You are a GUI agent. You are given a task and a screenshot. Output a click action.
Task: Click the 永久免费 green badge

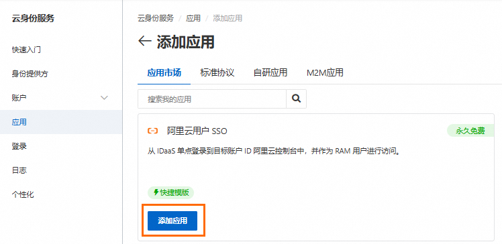[x=470, y=131]
